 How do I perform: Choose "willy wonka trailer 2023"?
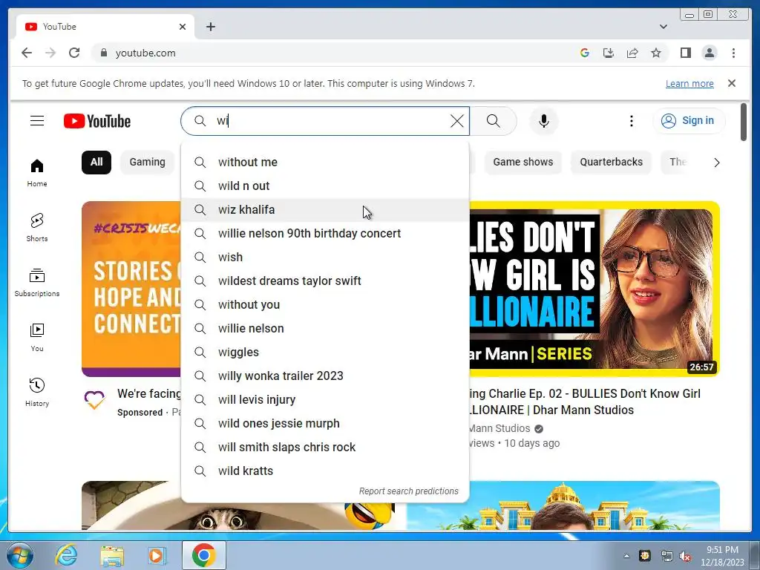[325, 376]
